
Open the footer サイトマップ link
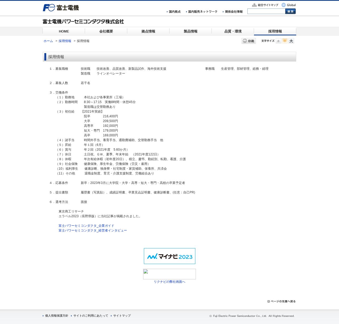click(x=121, y=316)
